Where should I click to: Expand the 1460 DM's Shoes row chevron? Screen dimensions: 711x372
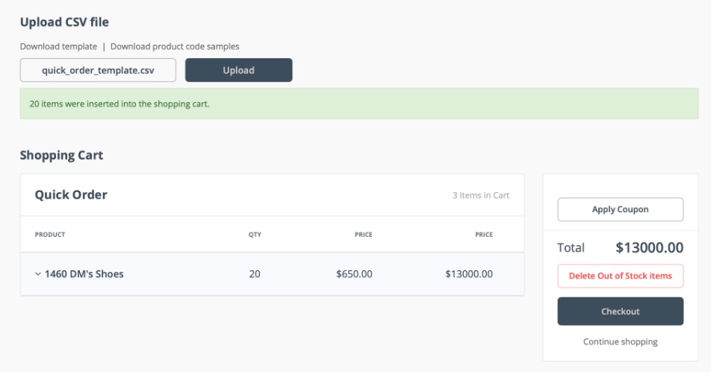[x=38, y=274]
